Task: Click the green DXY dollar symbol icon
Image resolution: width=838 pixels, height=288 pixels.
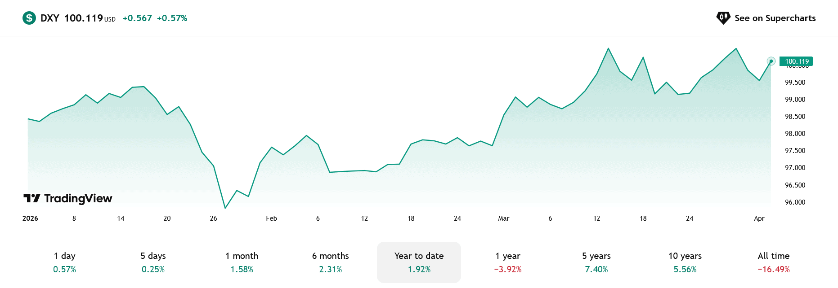Action: [x=29, y=18]
